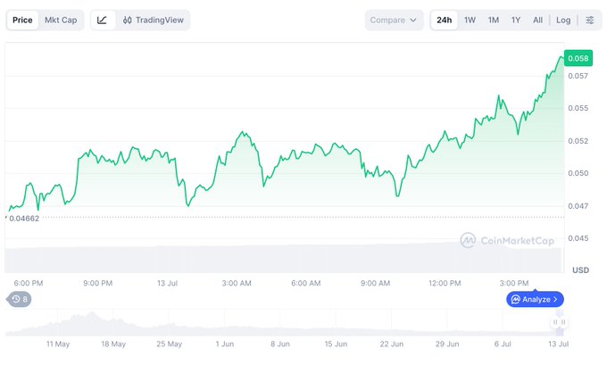Click the 12:00 PM time axis label
This screenshot has height=365, width=607.
[445, 283]
